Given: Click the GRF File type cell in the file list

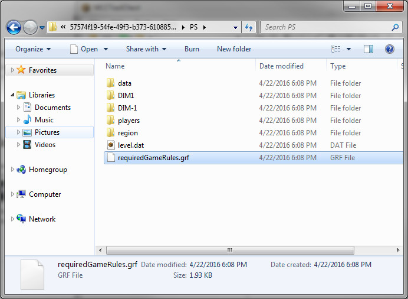Looking at the screenshot, I should (x=343, y=158).
